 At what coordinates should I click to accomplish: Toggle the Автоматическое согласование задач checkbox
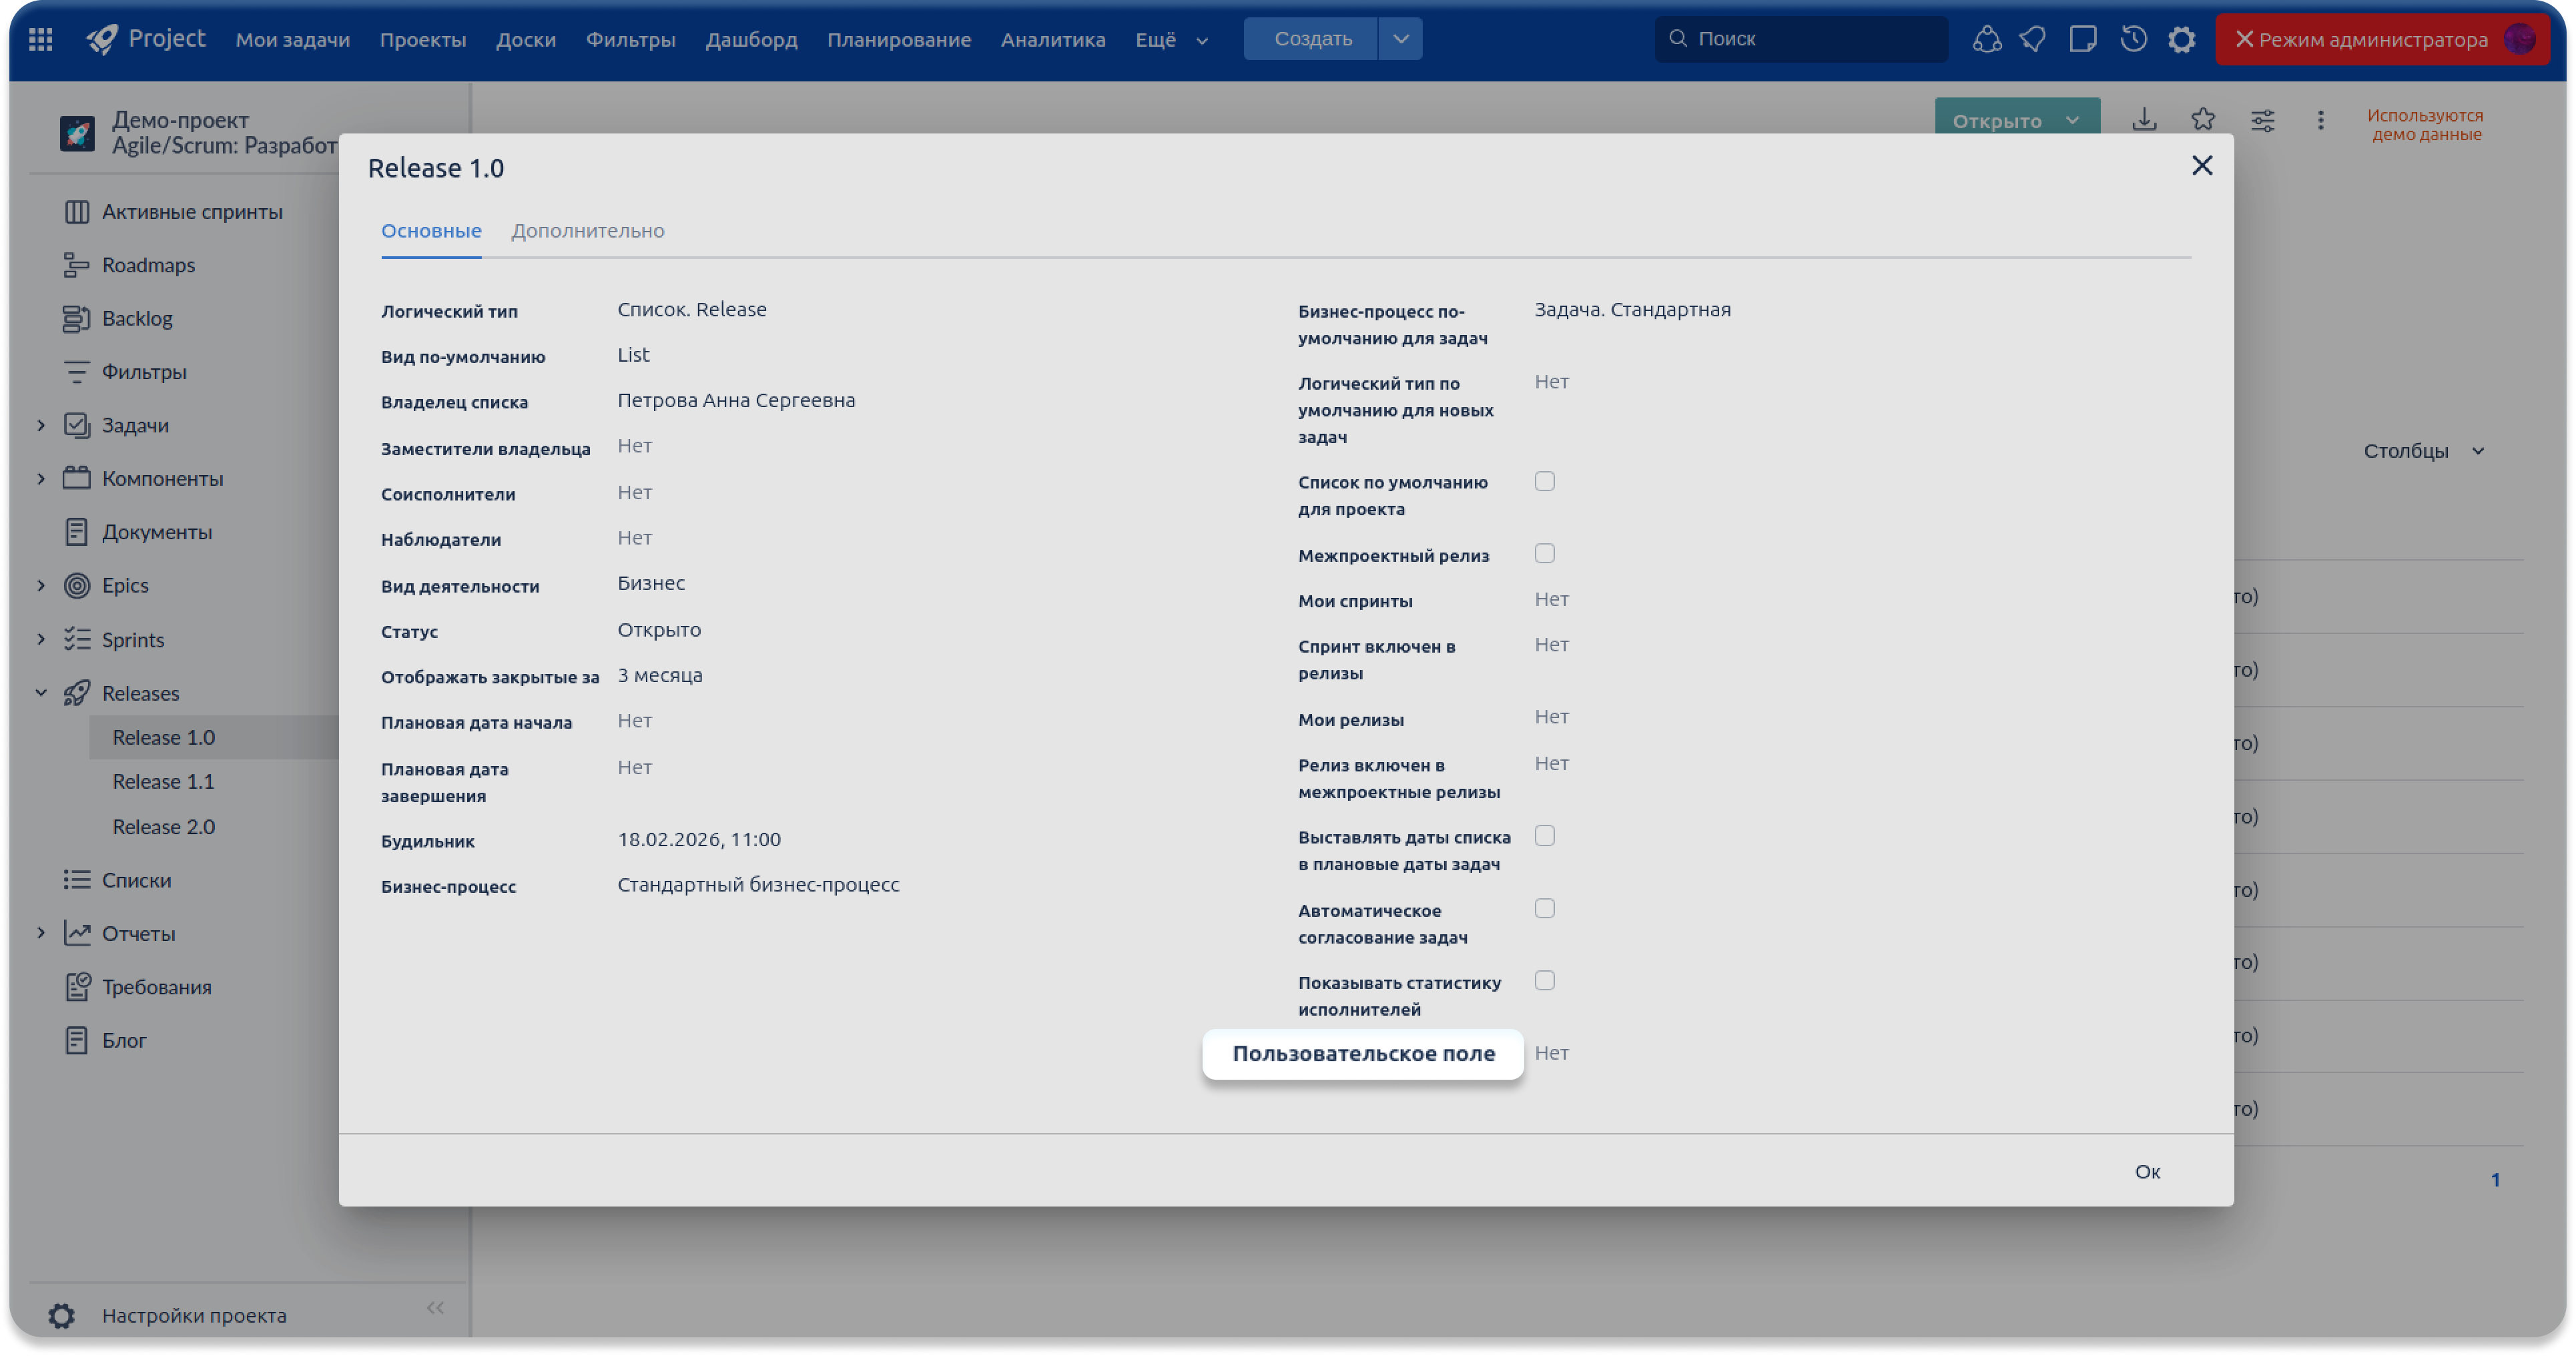tap(1544, 909)
